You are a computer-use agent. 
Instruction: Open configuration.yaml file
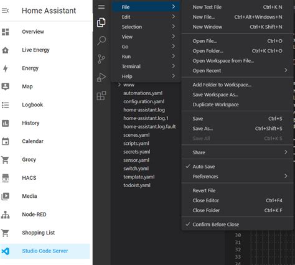(144, 101)
